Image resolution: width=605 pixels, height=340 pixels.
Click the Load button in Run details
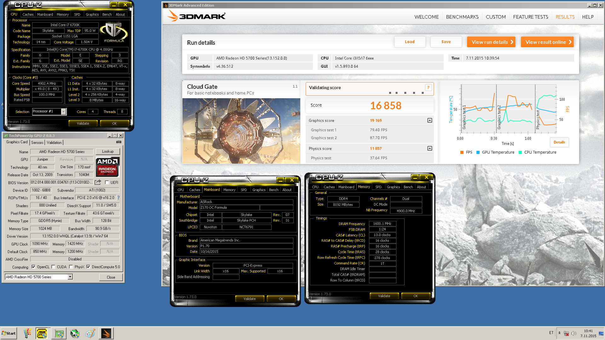410,42
